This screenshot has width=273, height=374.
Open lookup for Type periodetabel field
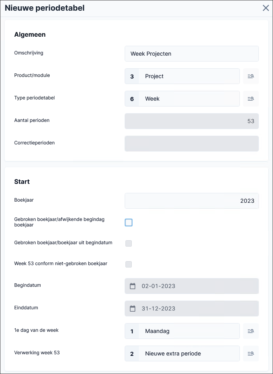251,99
